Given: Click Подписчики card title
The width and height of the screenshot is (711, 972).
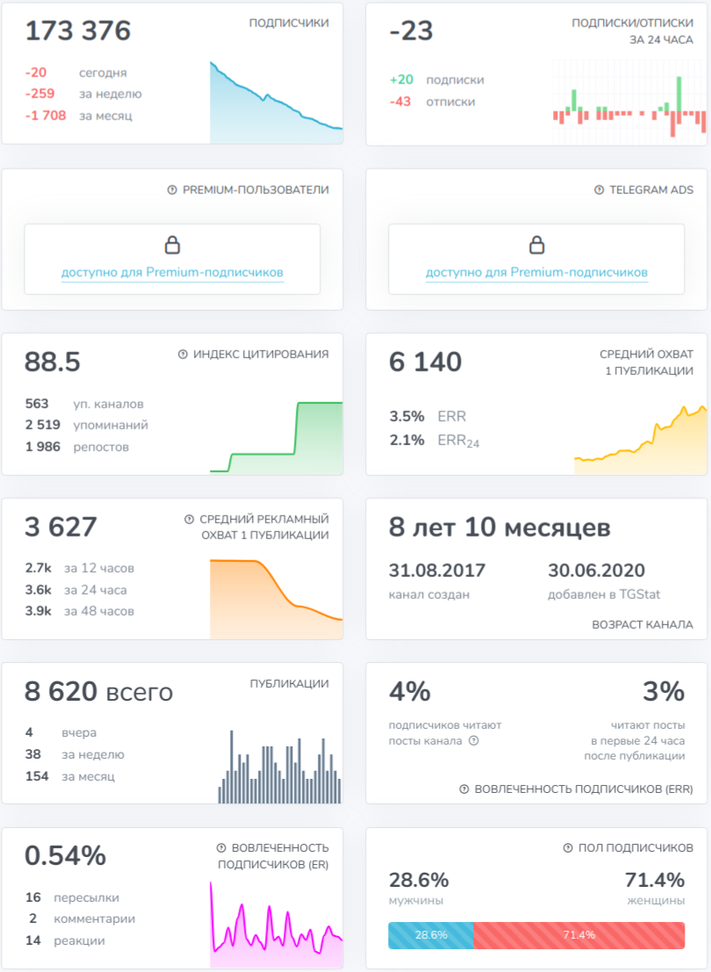Looking at the screenshot, I should click(289, 23).
